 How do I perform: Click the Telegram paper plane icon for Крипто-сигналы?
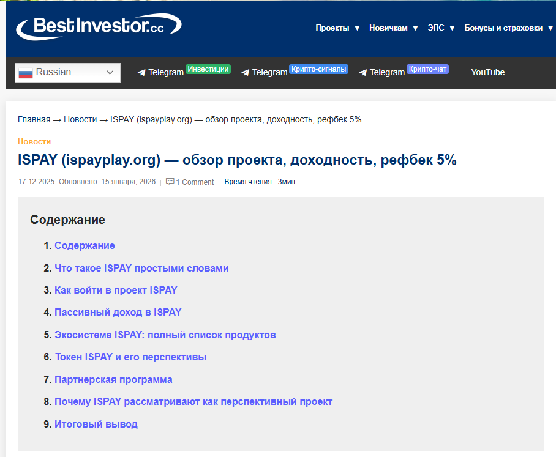(x=246, y=73)
